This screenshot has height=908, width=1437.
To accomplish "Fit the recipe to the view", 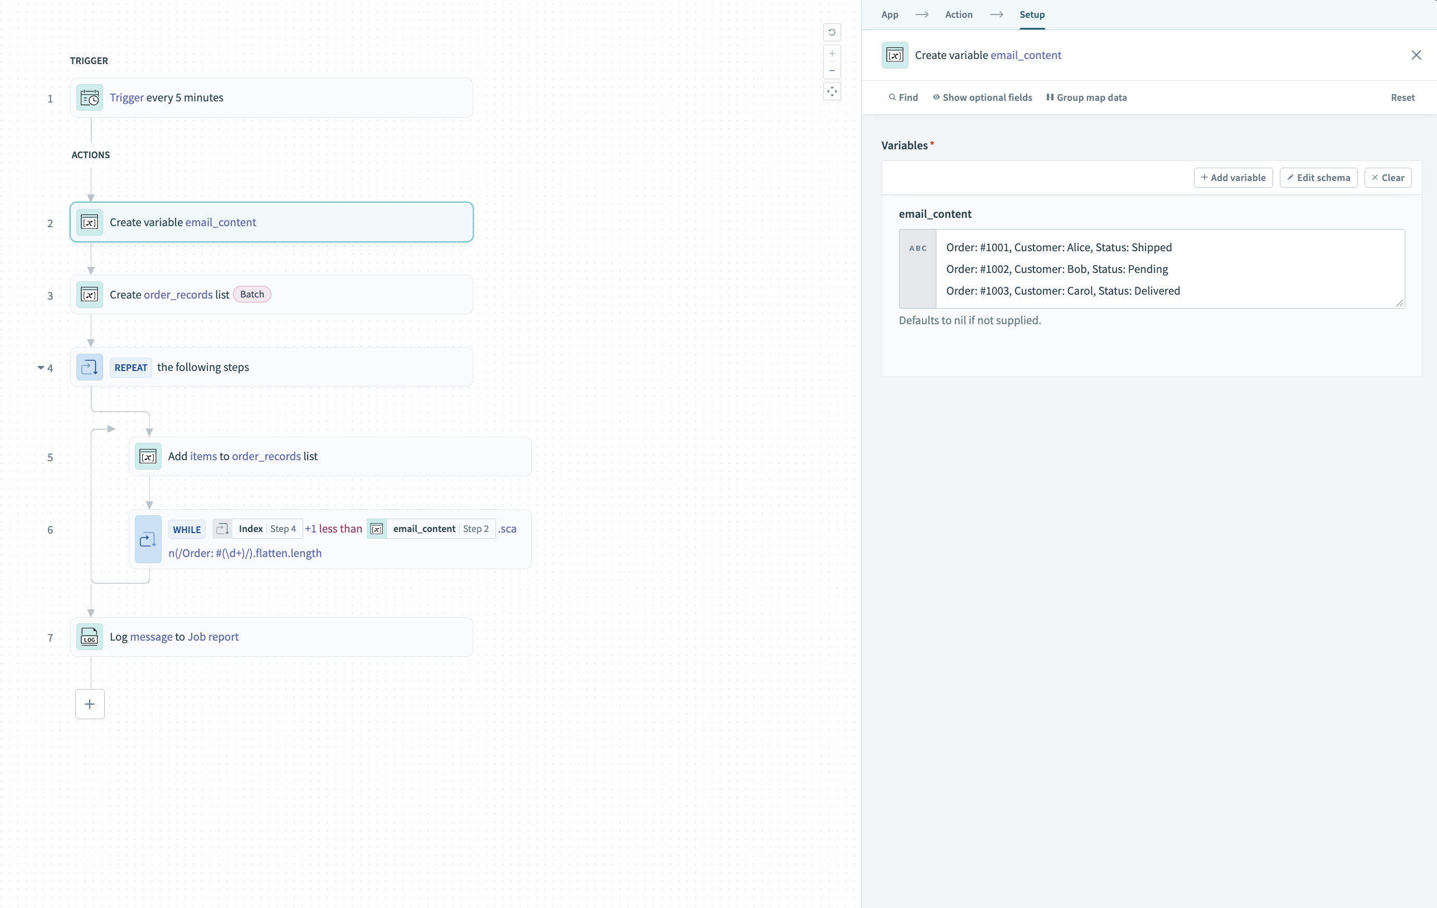I will point(832,91).
